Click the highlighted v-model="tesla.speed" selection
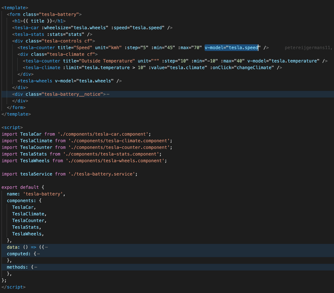 pos(232,47)
